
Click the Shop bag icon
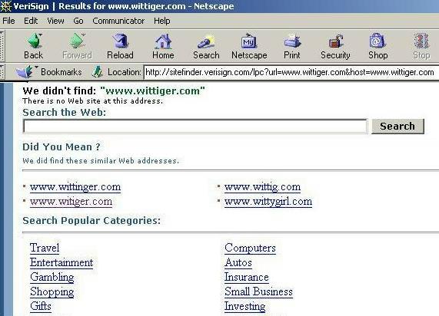(377, 41)
